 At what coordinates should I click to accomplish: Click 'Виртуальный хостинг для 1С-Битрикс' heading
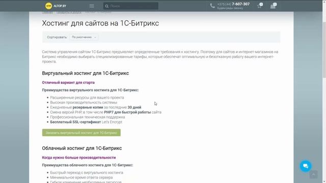coord(86,73)
